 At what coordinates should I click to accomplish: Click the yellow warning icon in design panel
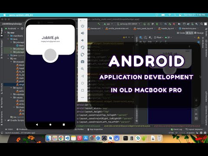point(198,38)
